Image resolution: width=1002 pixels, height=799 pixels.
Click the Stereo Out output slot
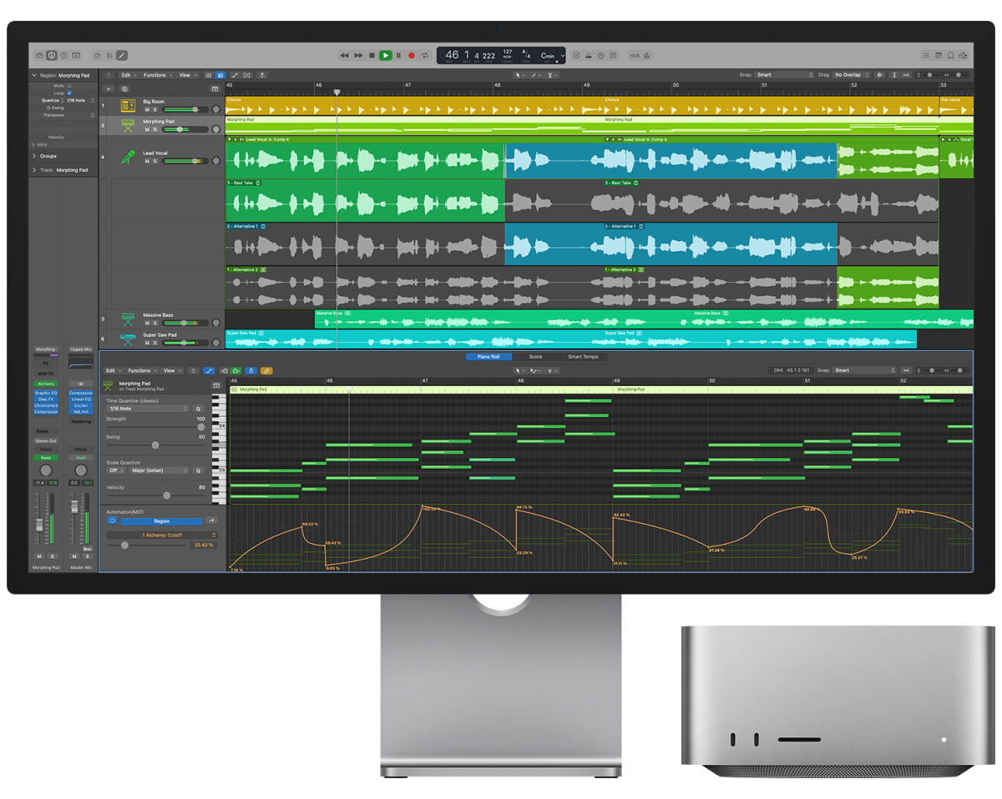point(46,440)
